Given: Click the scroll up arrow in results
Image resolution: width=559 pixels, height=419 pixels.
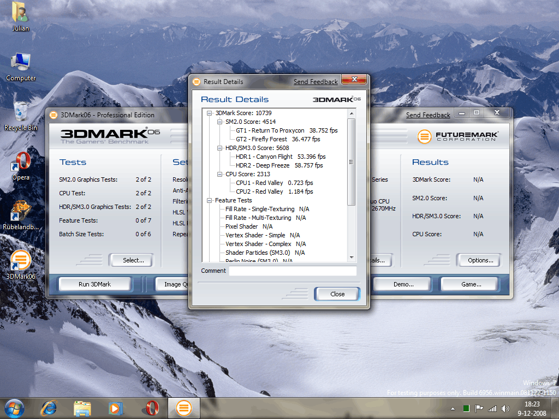Looking at the screenshot, I should point(351,113).
